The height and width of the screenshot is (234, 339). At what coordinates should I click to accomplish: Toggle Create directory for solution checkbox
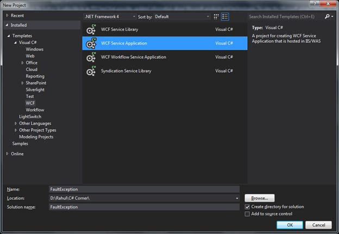click(x=247, y=207)
